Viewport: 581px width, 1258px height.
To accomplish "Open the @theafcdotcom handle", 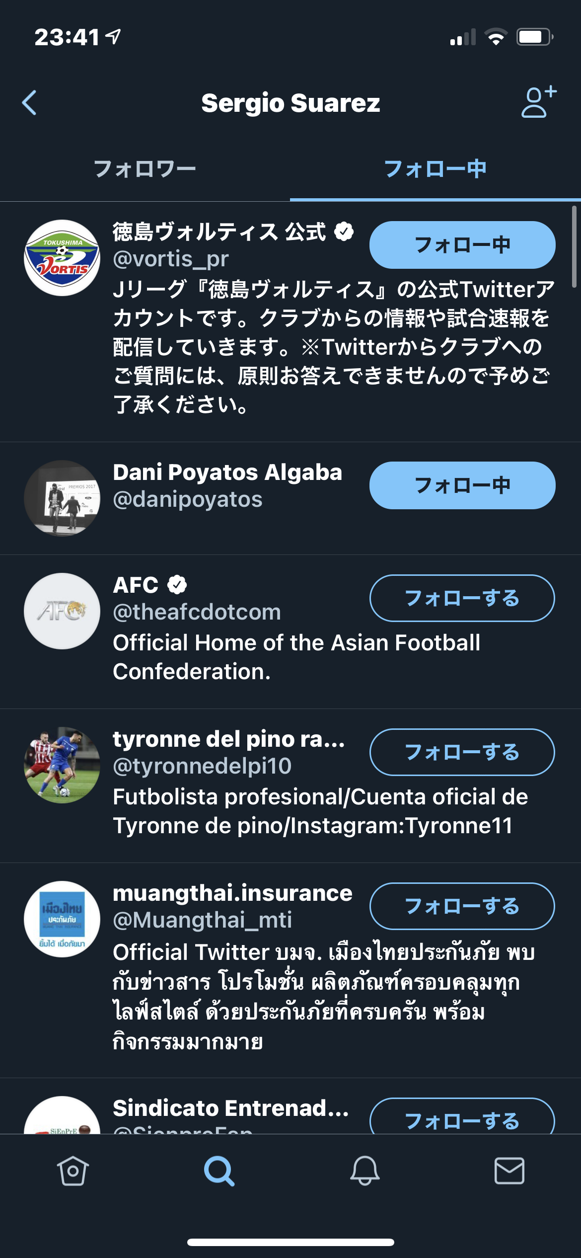I will click(x=197, y=612).
